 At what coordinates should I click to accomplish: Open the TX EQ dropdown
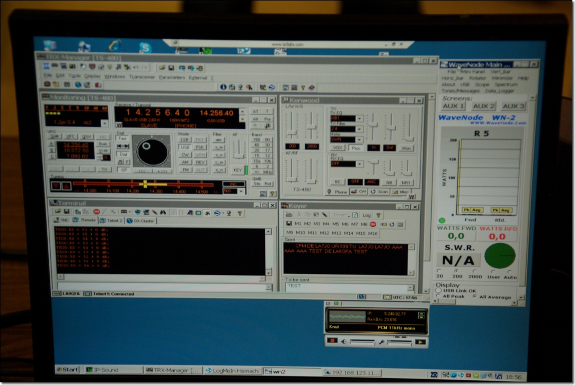[x=359, y=118]
